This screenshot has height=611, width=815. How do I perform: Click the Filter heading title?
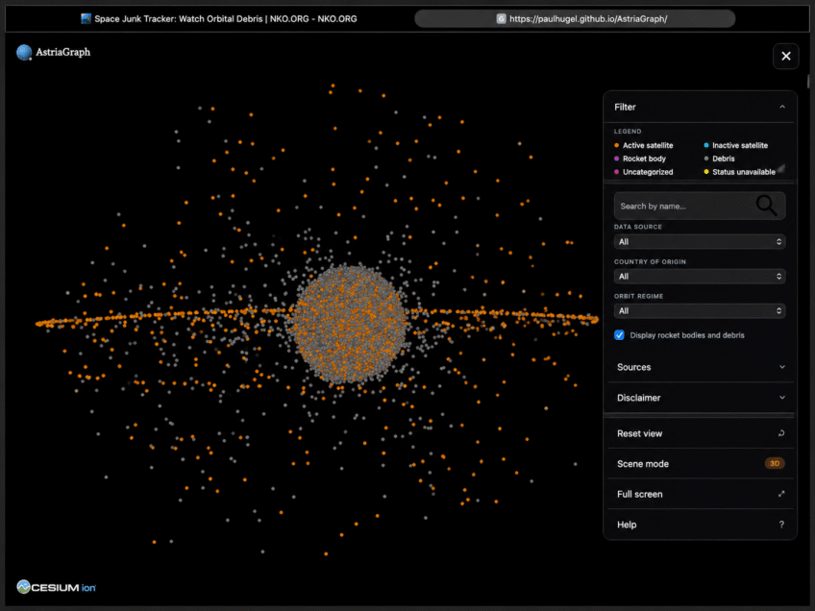tap(625, 107)
